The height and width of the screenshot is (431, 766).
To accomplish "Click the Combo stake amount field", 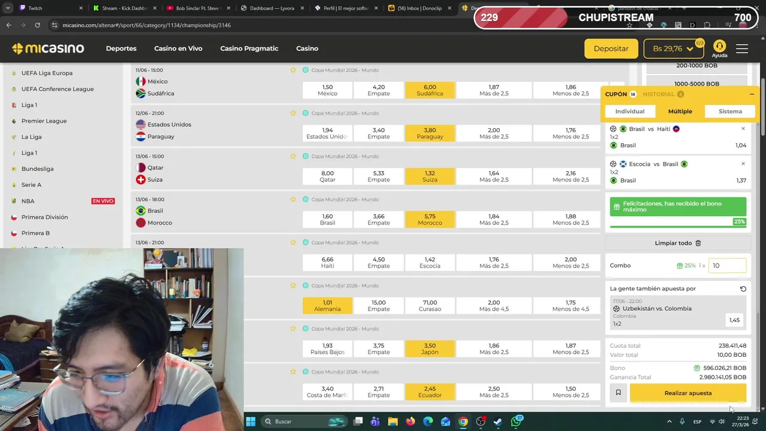I will click(x=727, y=266).
